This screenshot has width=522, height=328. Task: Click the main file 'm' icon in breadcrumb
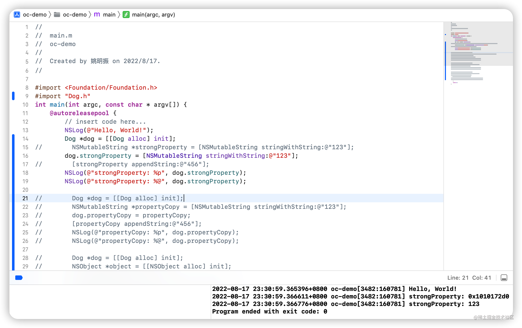pyautogui.click(x=97, y=15)
